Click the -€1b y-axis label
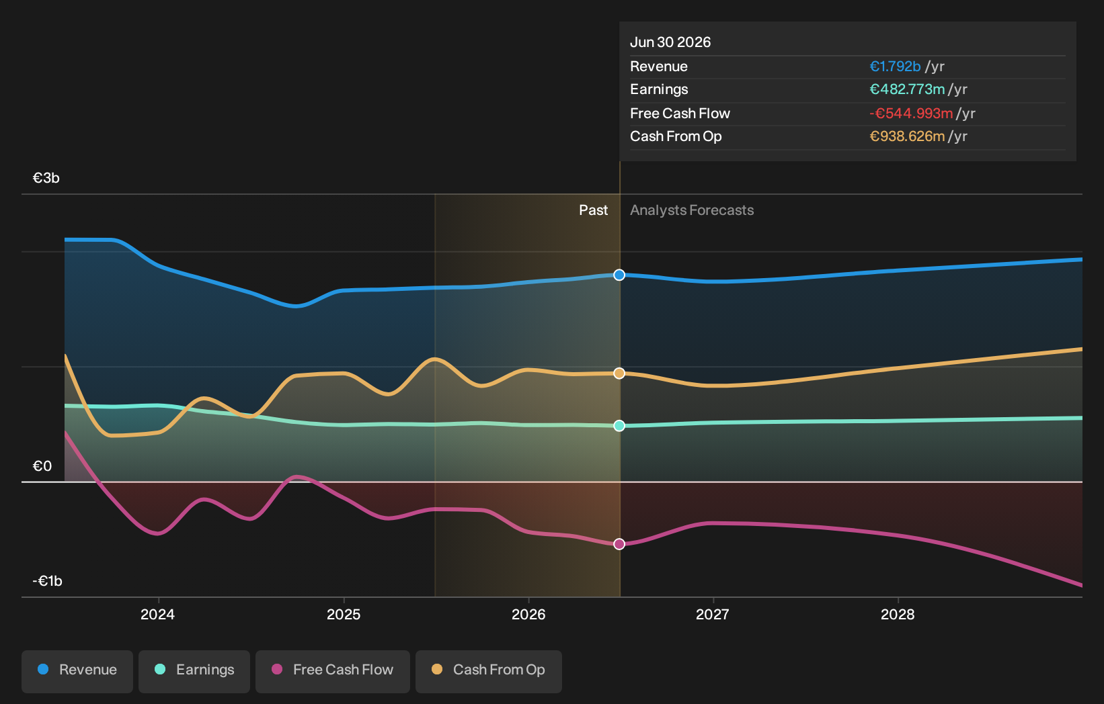The image size is (1104, 704). coord(47,581)
